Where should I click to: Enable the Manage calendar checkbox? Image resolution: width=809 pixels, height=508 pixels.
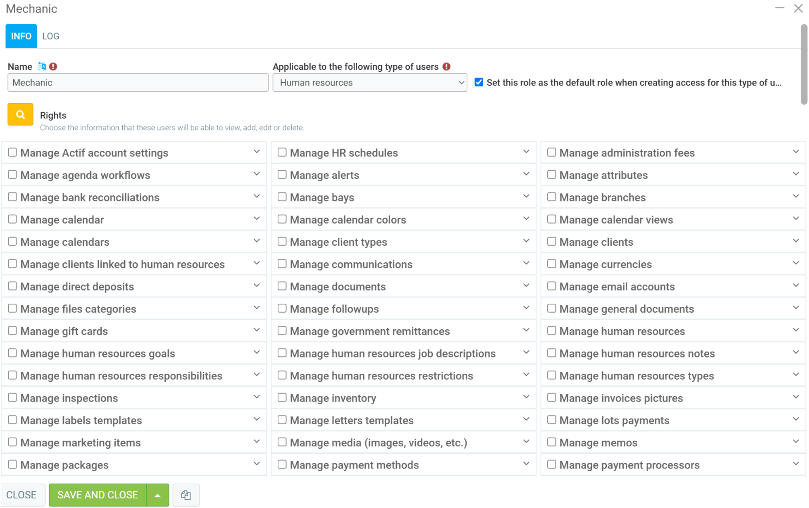(x=13, y=219)
